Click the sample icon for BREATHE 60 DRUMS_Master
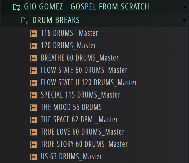 (x=34, y=58)
